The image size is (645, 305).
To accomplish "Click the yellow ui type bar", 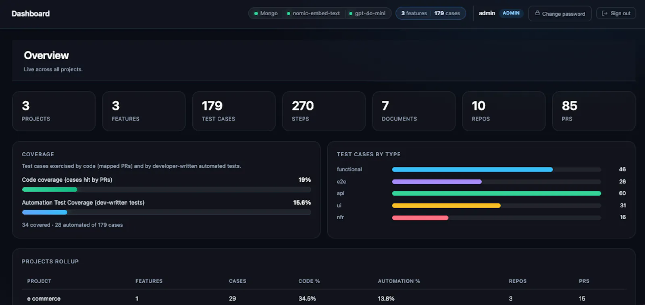I will pos(446,205).
